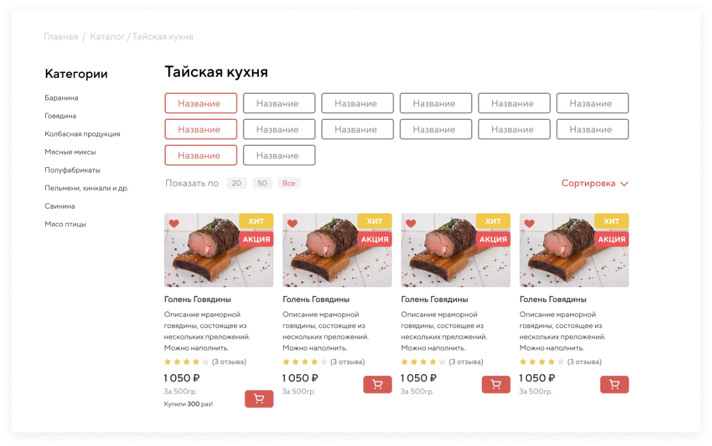
Task: Favorite the third product card
Action: point(411,223)
